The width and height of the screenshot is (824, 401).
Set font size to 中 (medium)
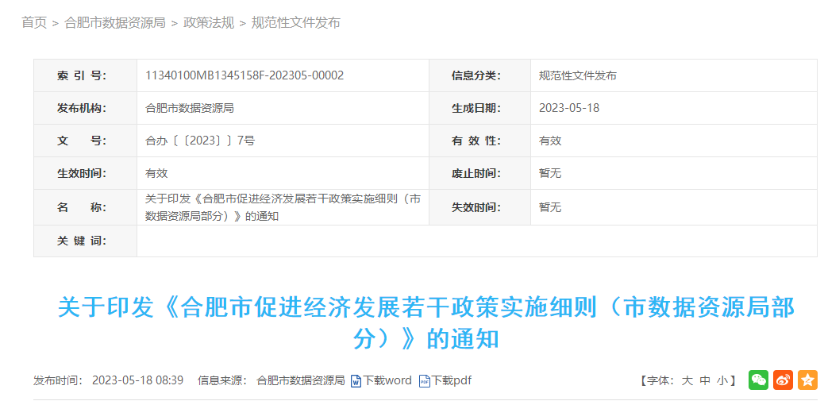705,381
